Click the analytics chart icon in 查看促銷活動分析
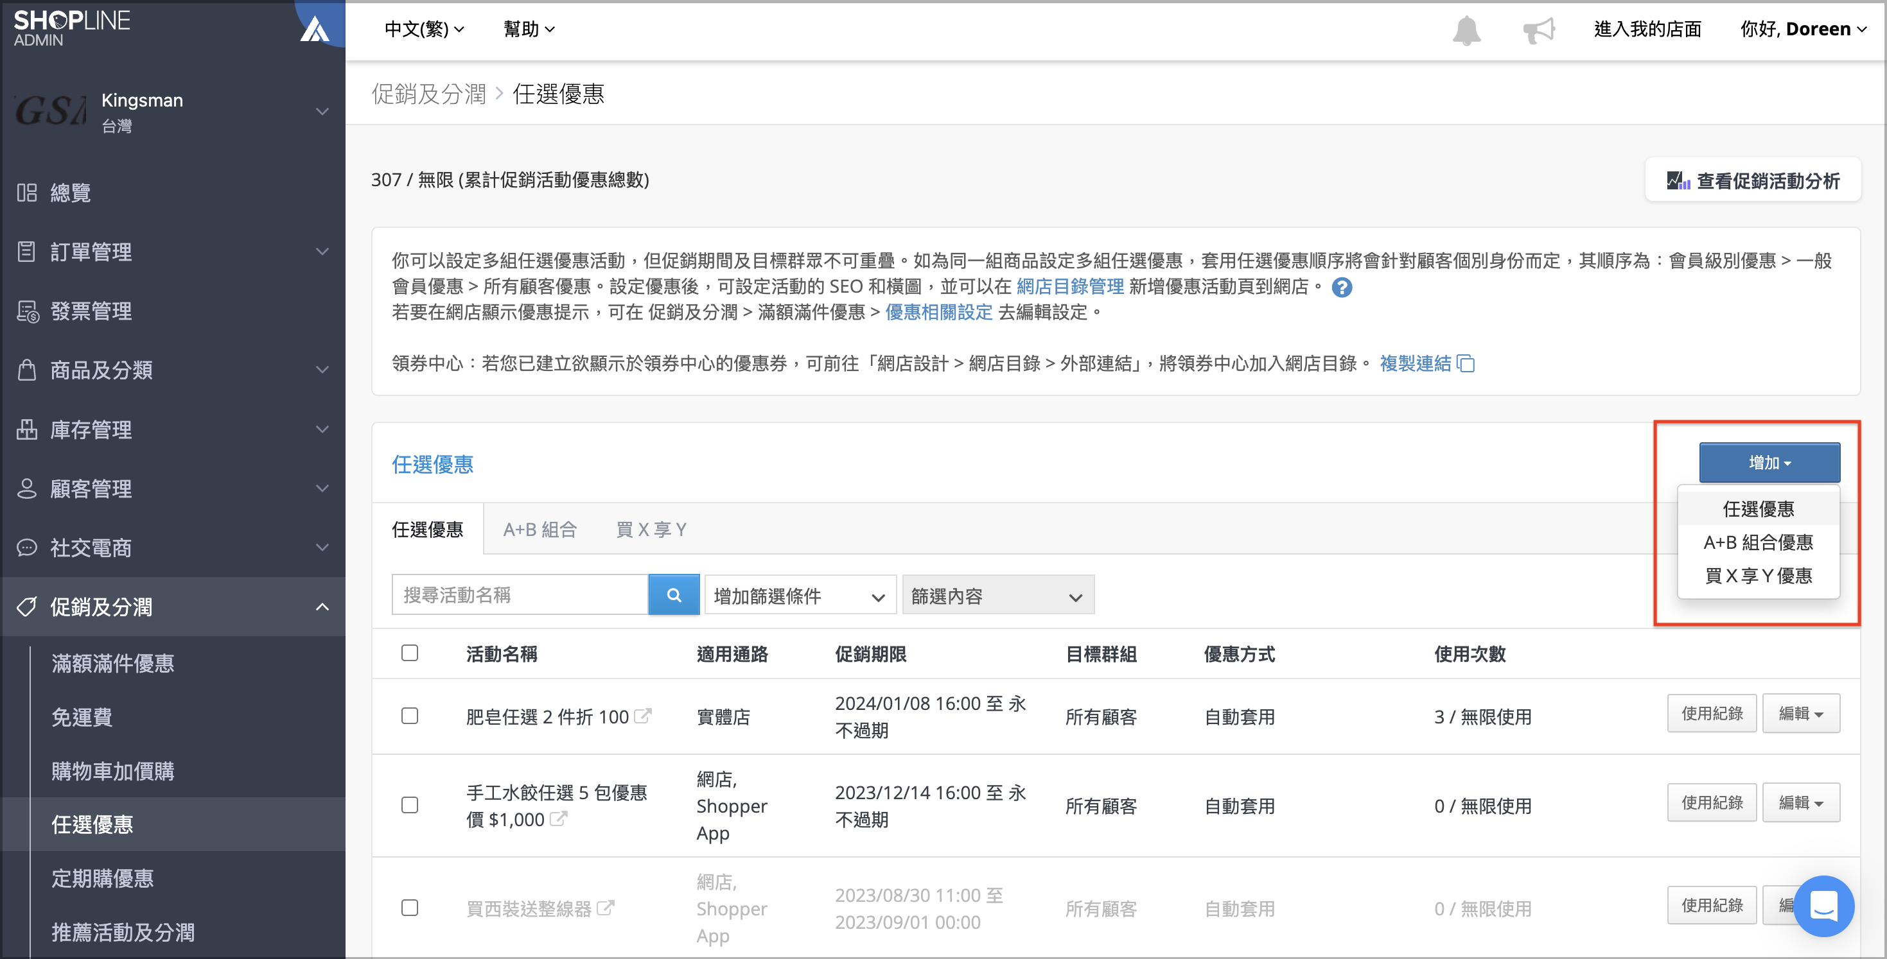 (1678, 181)
